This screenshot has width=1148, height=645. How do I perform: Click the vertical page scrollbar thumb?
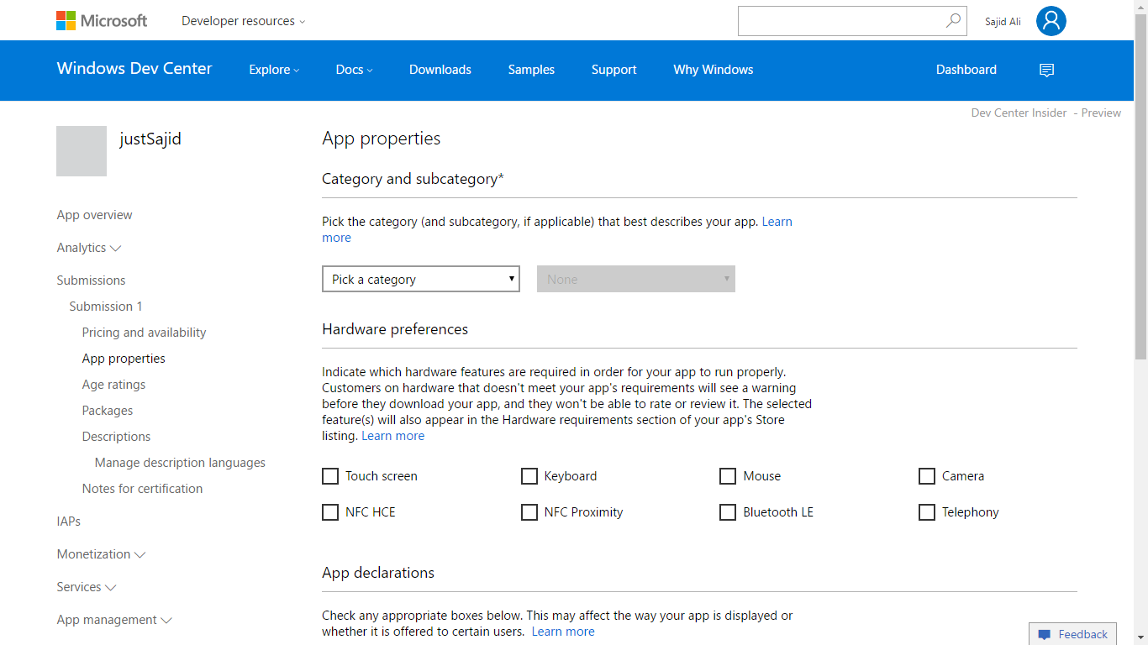pos(1140,186)
